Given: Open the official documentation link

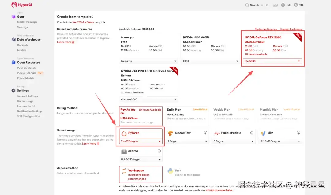Looking at the screenshot, I should pos(219,190).
